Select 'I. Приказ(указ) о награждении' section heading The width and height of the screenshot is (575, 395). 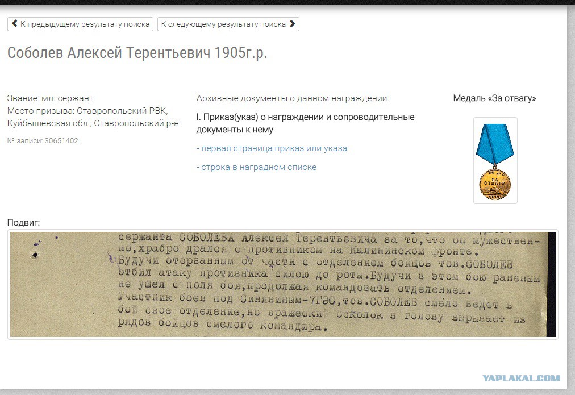pos(305,123)
